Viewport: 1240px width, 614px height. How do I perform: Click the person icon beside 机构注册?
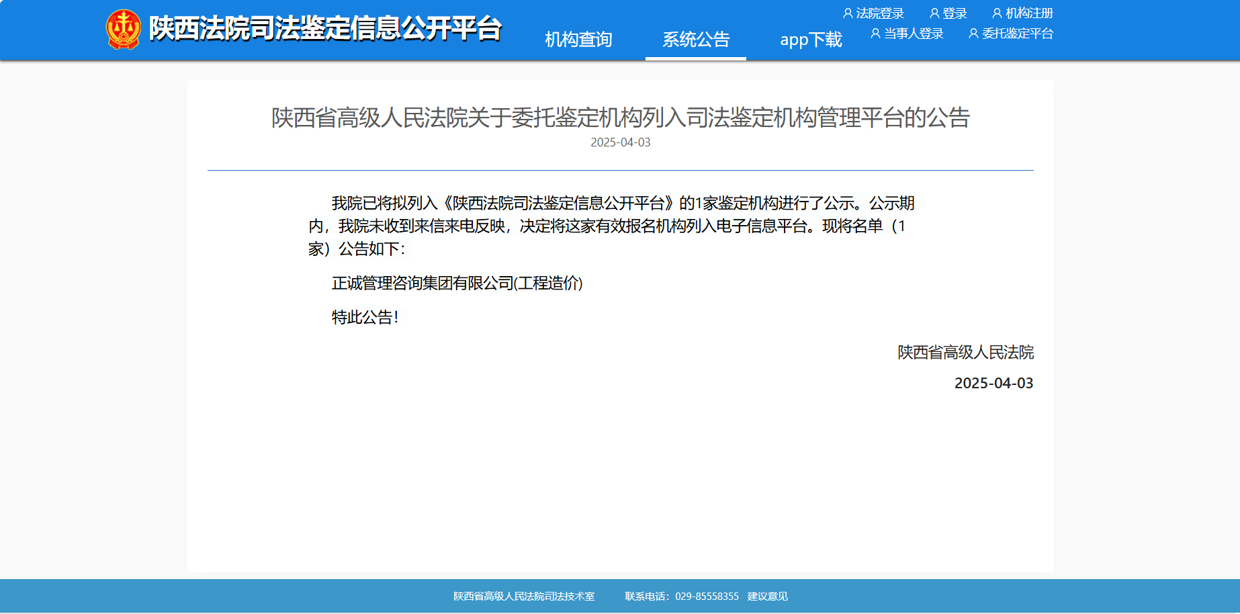(x=997, y=13)
